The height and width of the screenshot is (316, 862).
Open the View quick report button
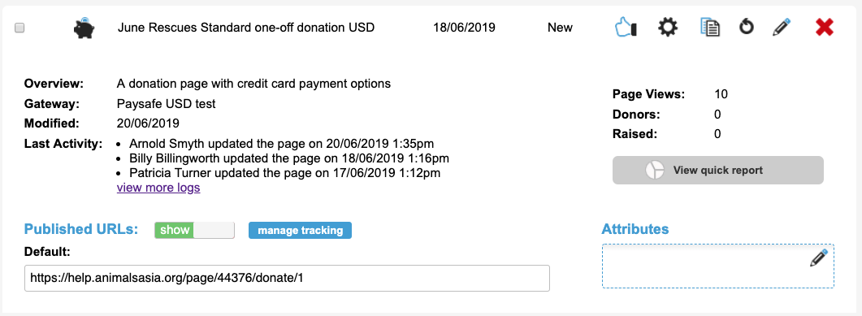pos(718,171)
